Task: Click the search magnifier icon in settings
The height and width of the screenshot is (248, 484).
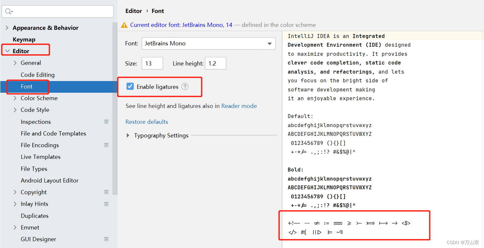Action: [8, 11]
